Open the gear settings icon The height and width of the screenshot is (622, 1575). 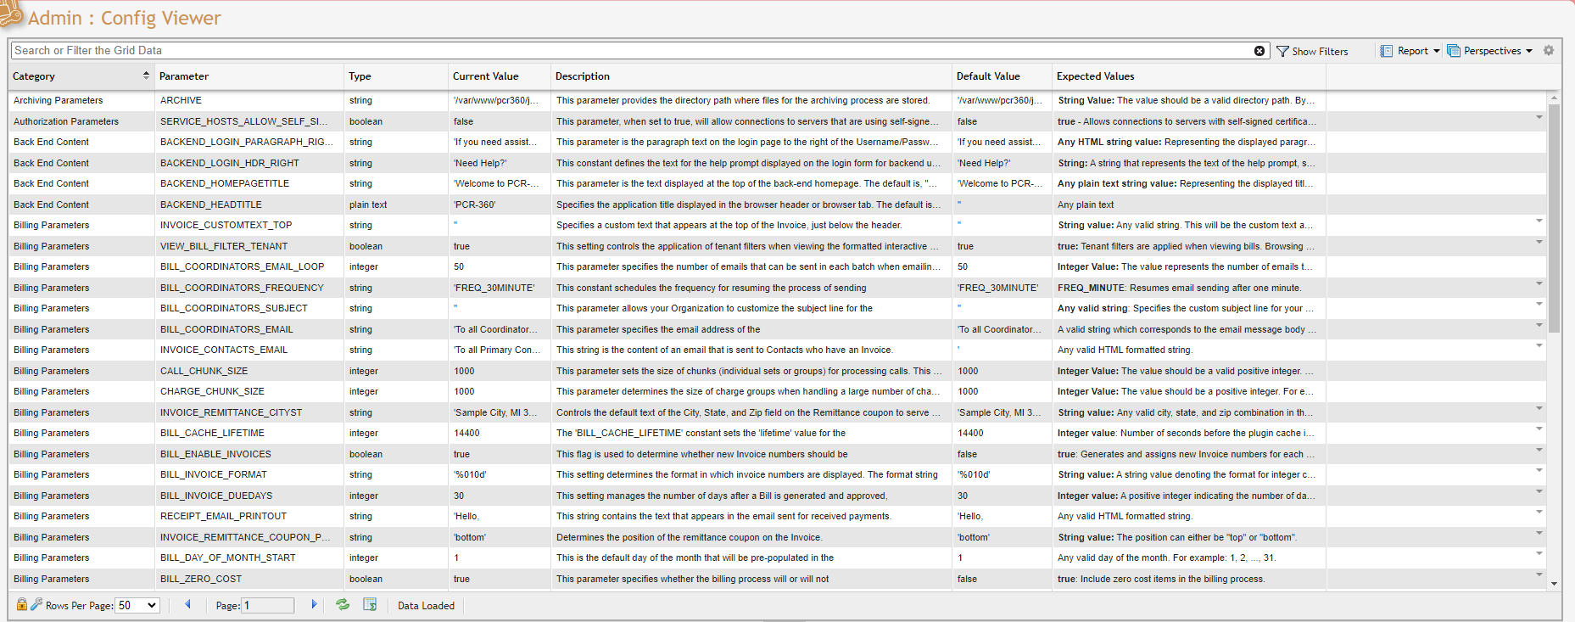1549,51
